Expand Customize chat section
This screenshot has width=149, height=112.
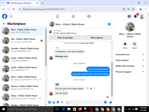coord(130,54)
